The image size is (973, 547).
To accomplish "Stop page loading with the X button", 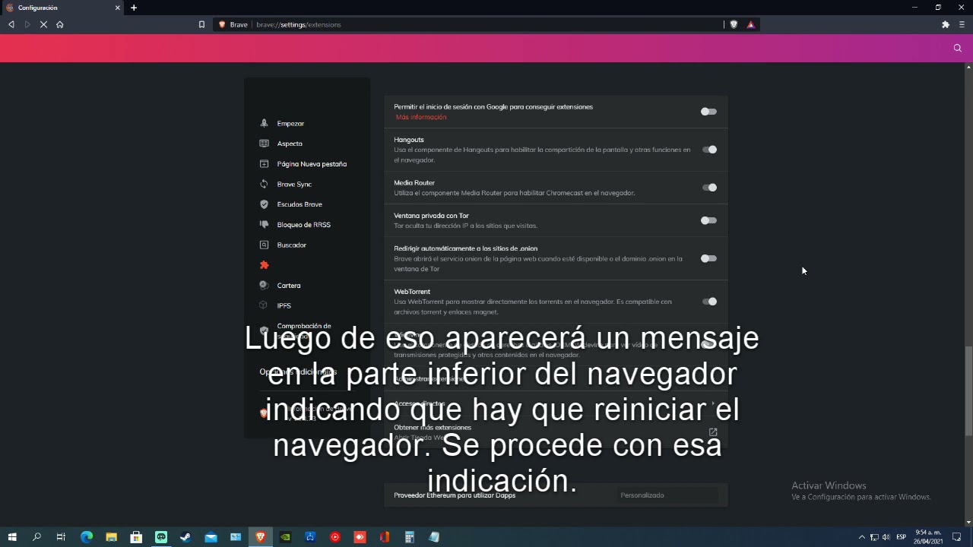I will (x=43, y=24).
